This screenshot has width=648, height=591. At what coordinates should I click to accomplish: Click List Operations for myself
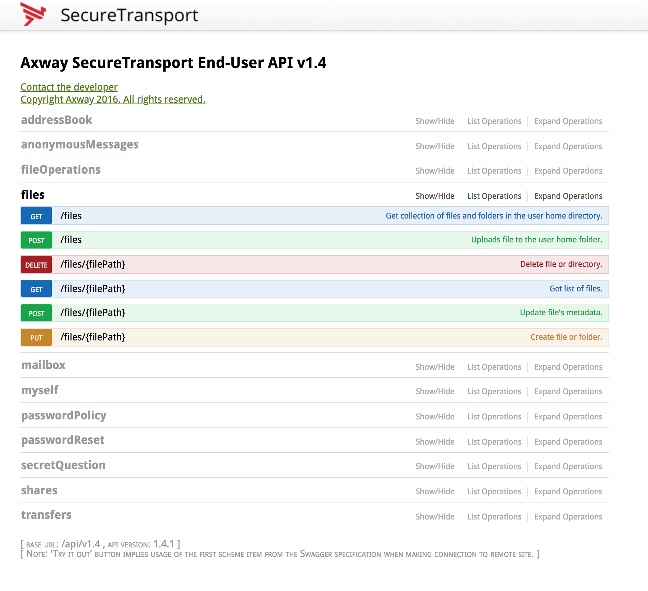[x=494, y=392]
